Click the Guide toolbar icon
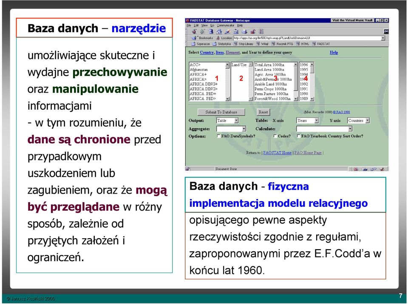The width and height of the screenshot is (408, 304). point(236,31)
